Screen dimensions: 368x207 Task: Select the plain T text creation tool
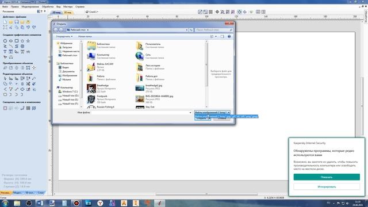(5, 52)
